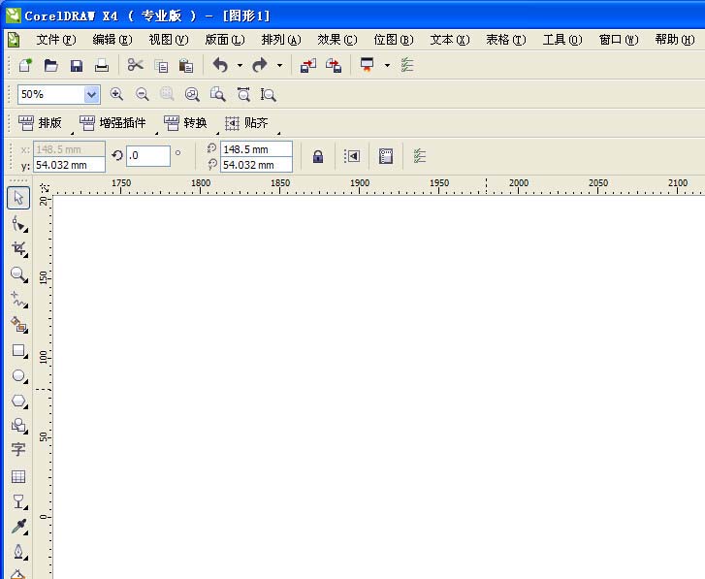Select the Outline pen tool

pos(18,552)
